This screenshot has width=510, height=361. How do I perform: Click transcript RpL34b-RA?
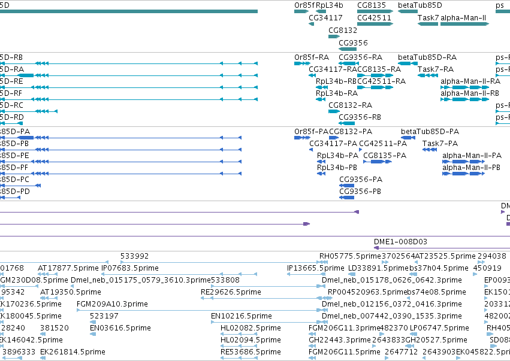[337, 93]
